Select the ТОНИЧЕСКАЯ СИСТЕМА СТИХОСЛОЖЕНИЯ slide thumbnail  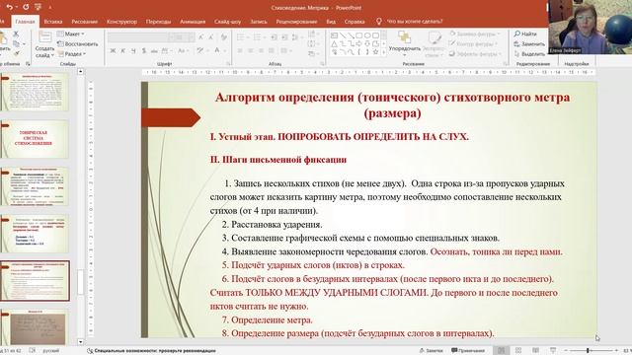(x=35, y=138)
